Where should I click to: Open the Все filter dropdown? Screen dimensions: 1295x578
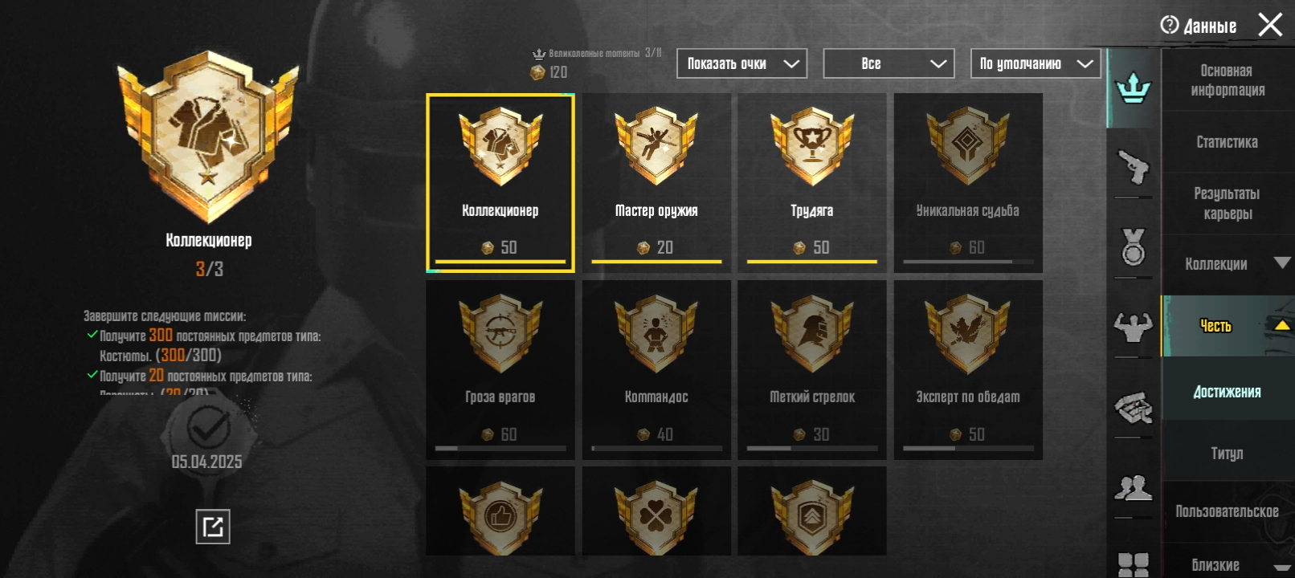(889, 63)
